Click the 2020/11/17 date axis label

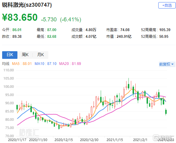pos(17,140)
